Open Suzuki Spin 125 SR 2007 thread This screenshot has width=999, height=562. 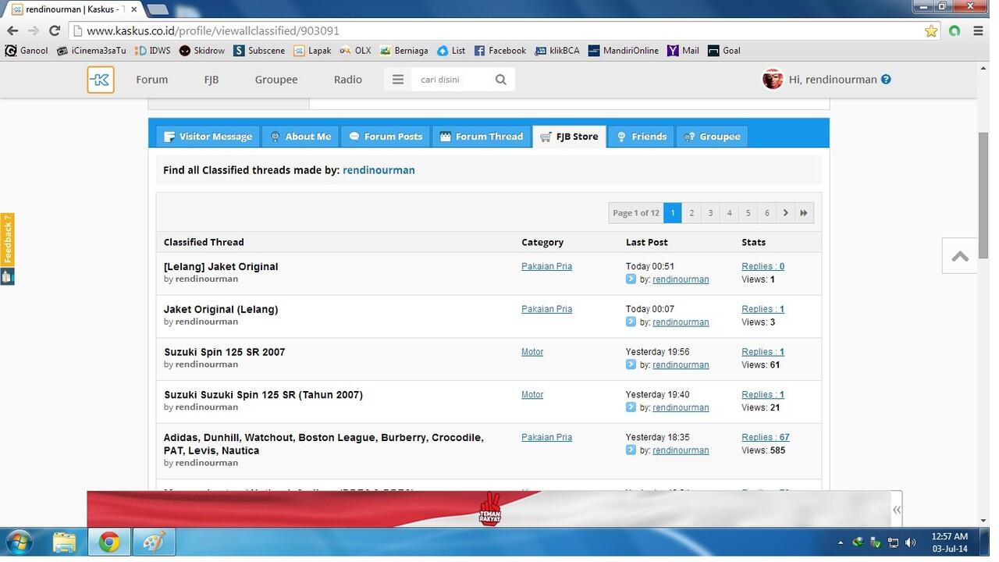225,352
